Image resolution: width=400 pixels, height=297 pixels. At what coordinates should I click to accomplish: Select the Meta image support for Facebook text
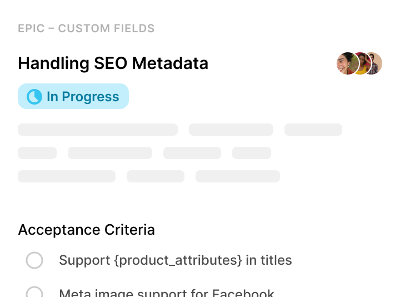166,293
